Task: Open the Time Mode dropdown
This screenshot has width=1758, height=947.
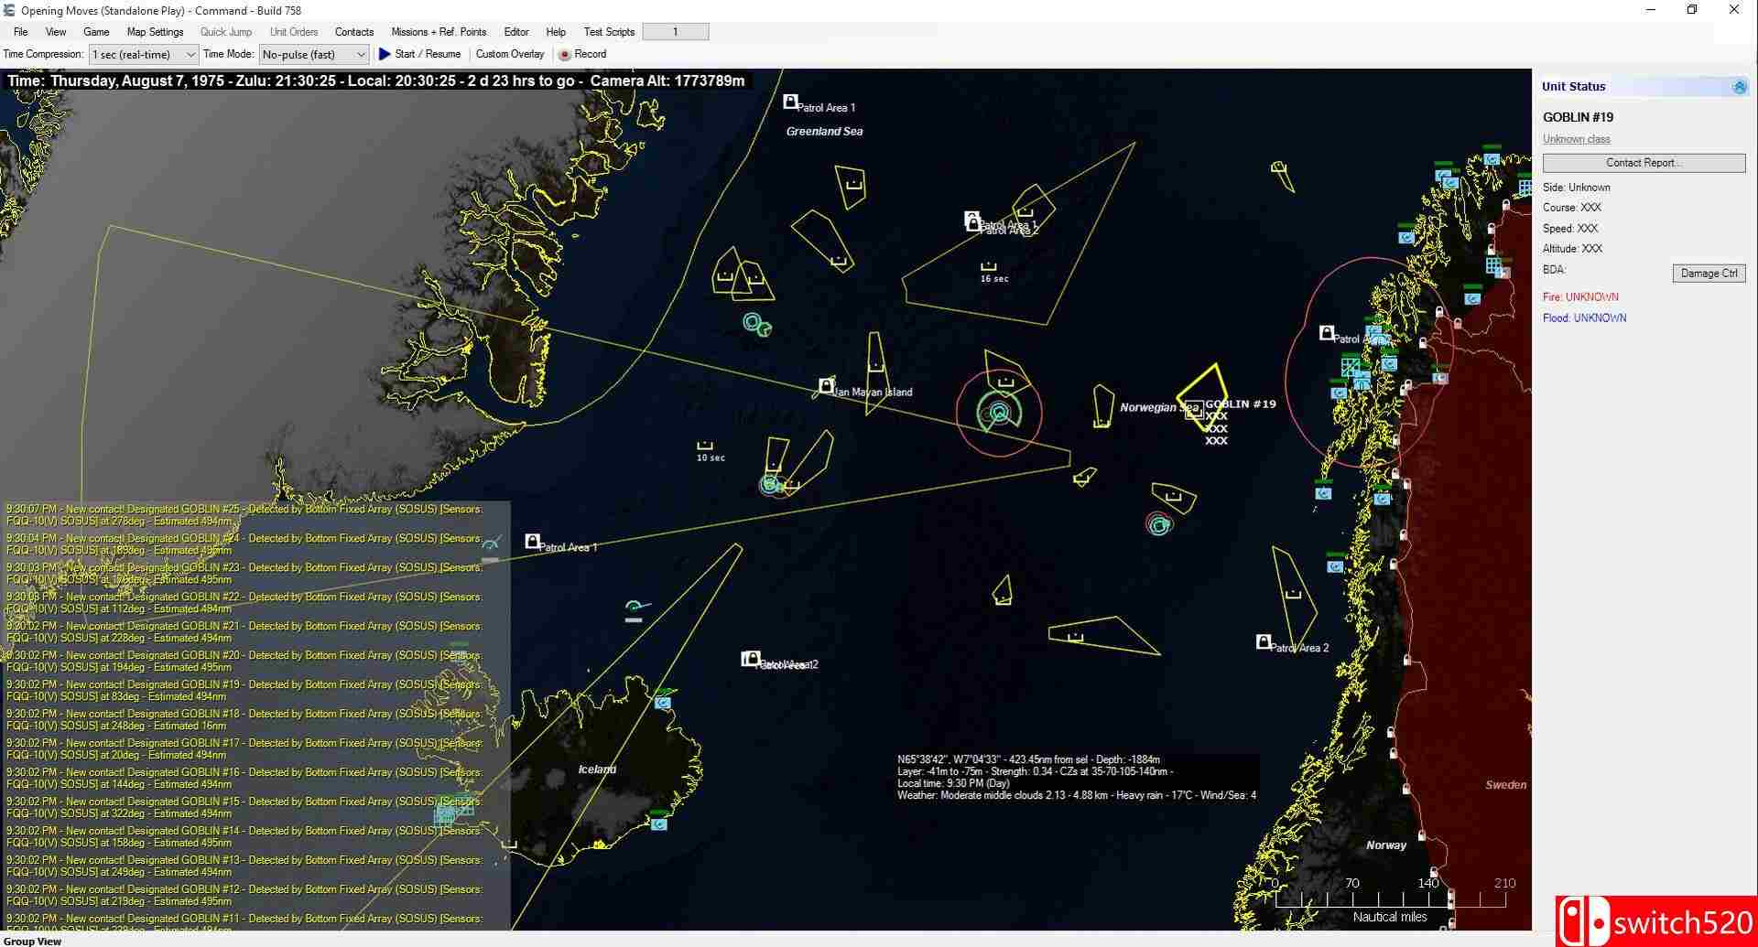Action: [359, 54]
